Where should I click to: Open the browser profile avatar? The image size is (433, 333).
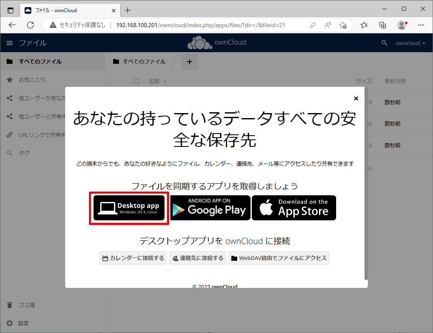402,25
